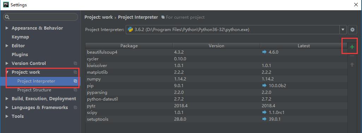Screen dimensions: 362x133
Task: Expand the Editor section arrow
Action: 7,46
